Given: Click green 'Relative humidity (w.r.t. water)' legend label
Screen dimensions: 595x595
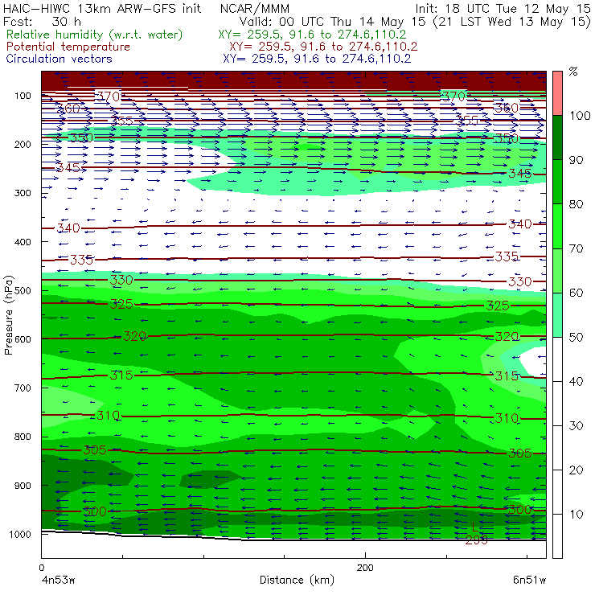Looking at the screenshot, I should (95, 35).
